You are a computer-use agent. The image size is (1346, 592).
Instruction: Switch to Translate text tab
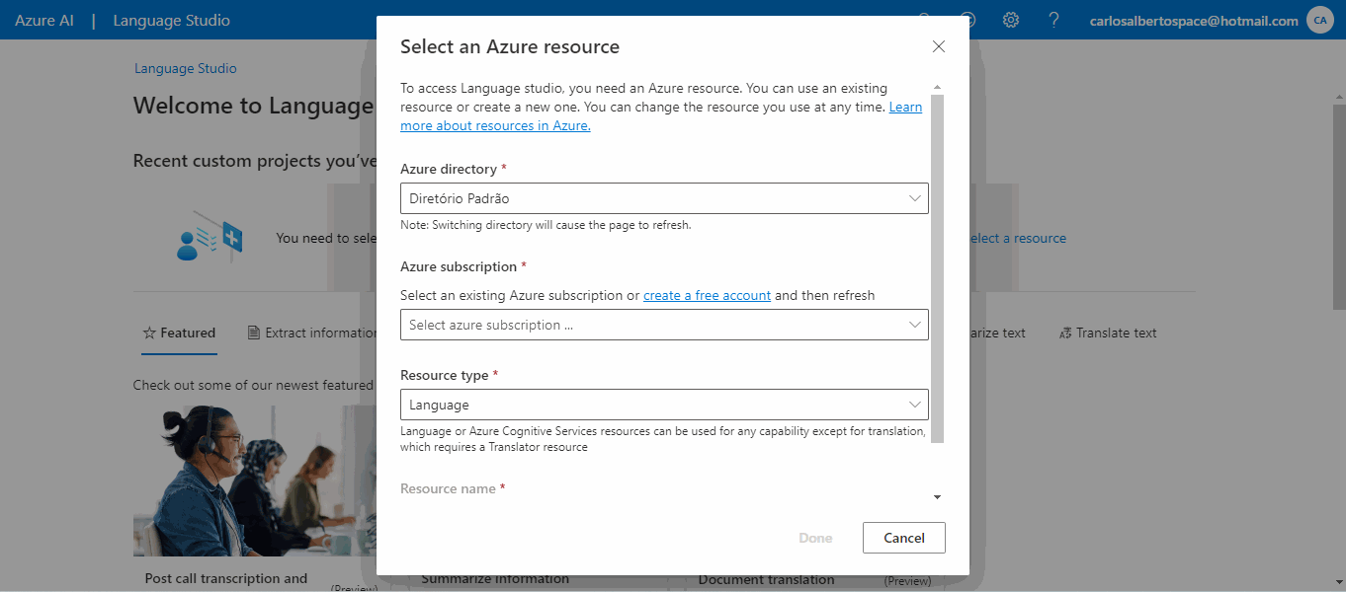click(1107, 333)
